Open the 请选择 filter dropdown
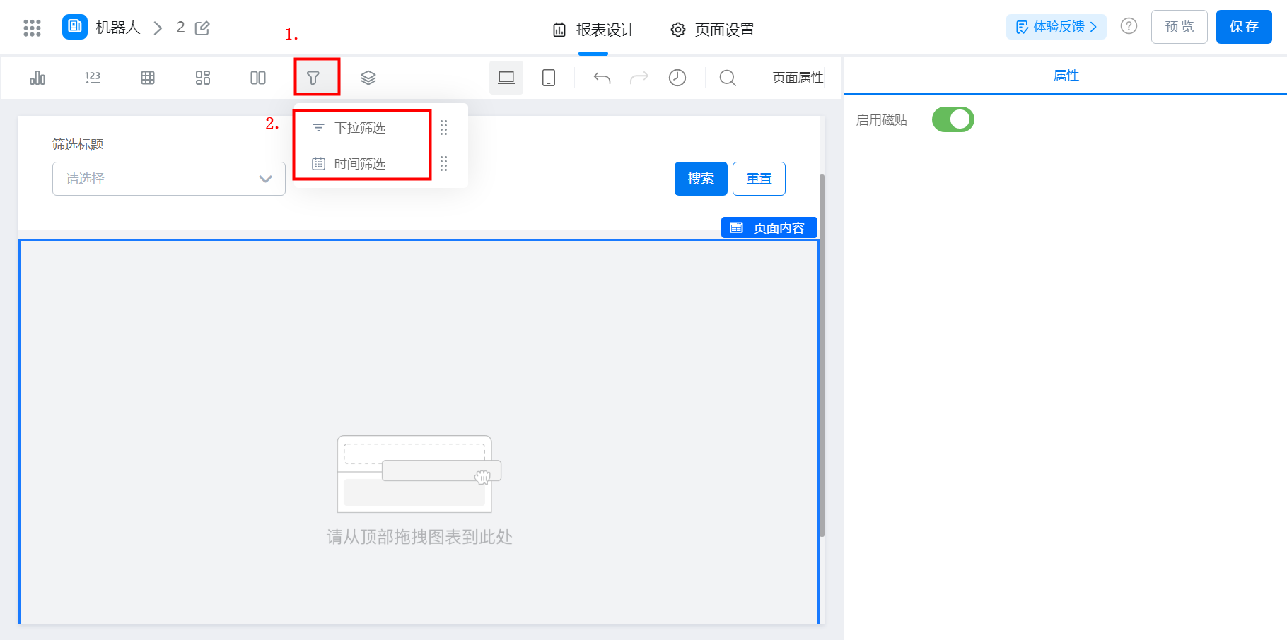 pyautogui.click(x=169, y=179)
